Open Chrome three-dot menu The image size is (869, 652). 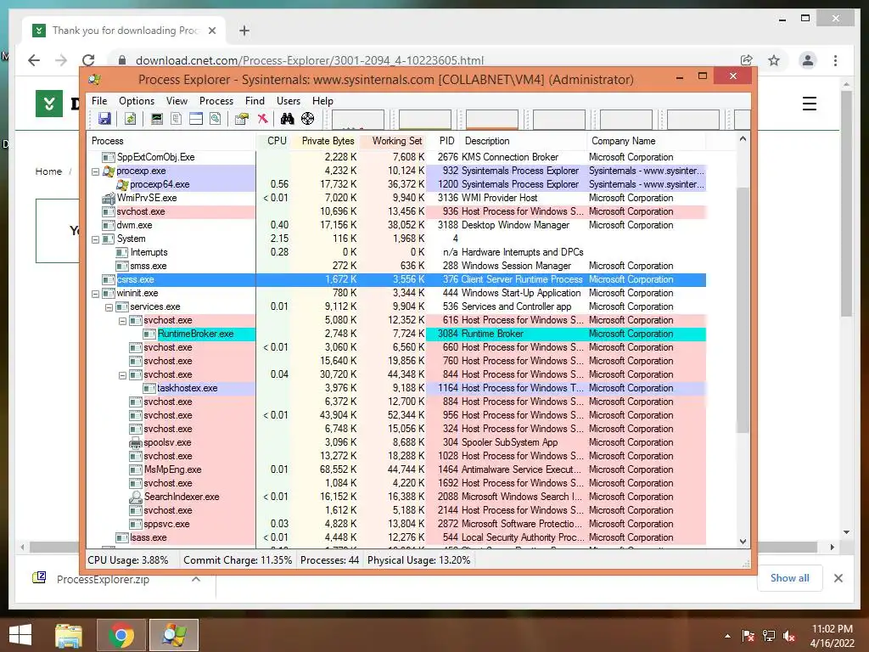(x=835, y=60)
